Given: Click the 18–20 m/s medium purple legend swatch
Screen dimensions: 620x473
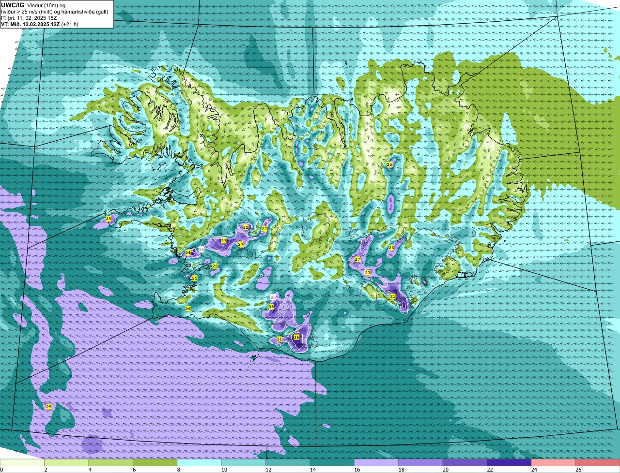Looking at the screenshot, I should (x=420, y=463).
